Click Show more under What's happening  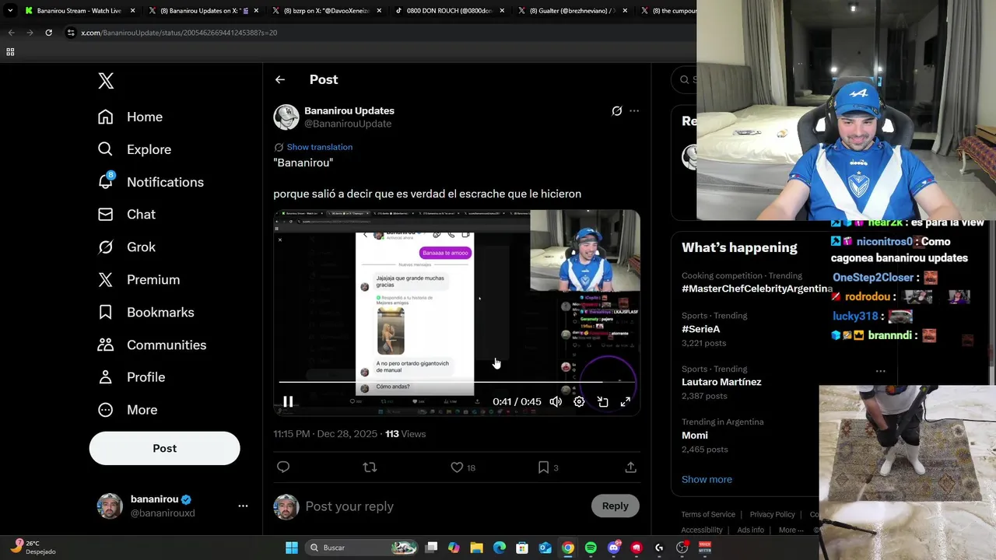(707, 479)
